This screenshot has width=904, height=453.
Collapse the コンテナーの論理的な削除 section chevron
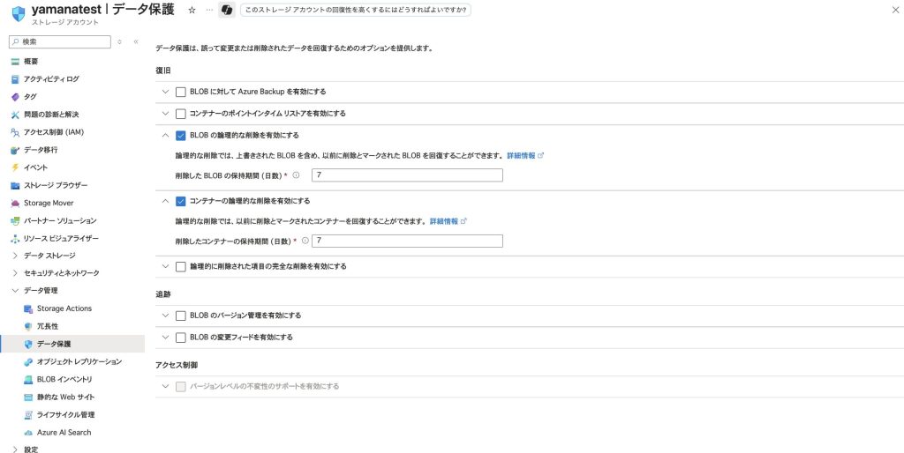coord(165,201)
